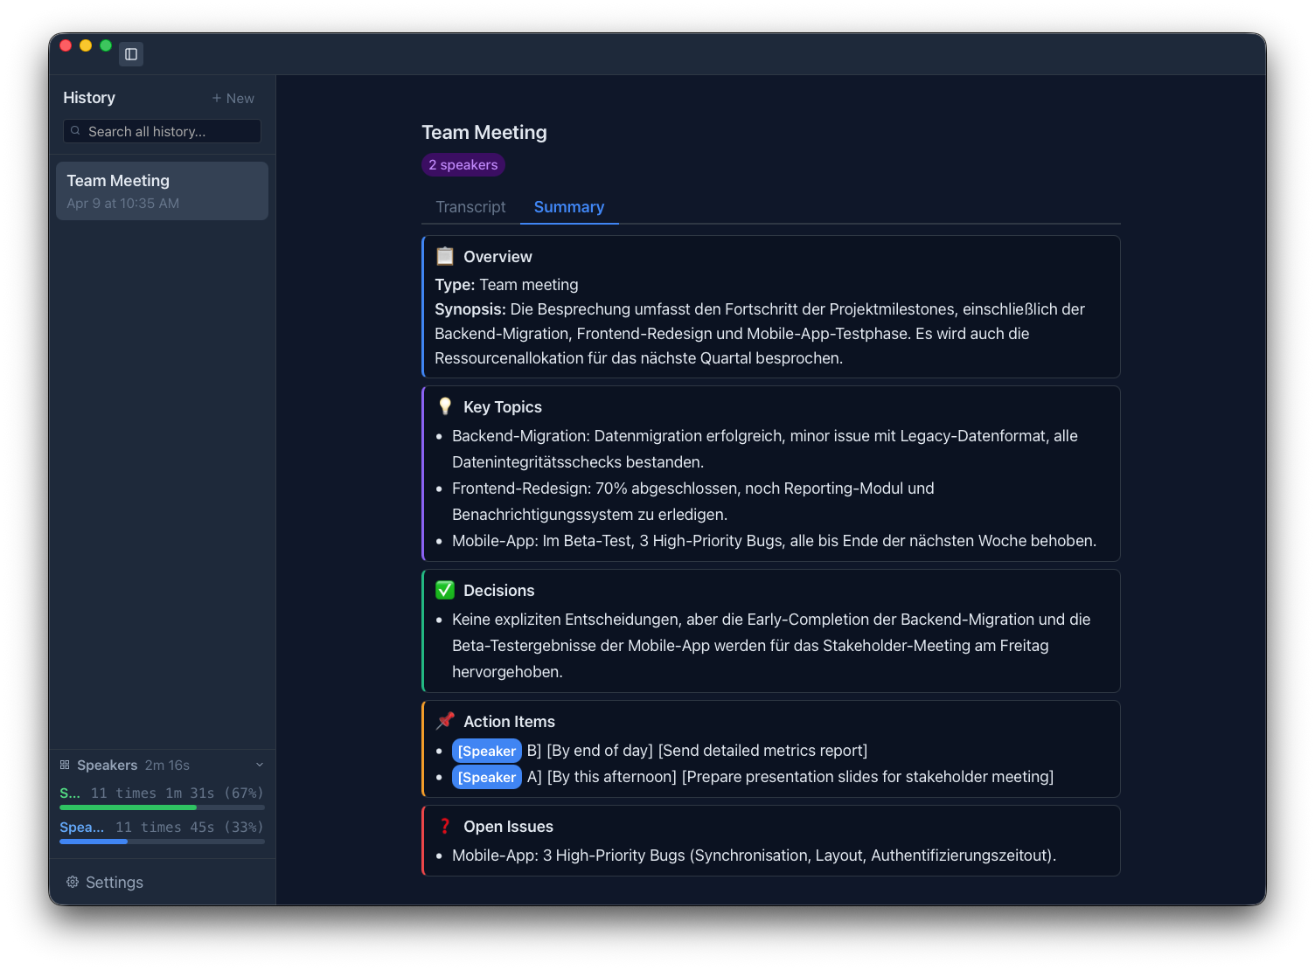Viewport: 1315px width, 970px height.
Task: Click the Action Items heading
Action: tap(510, 721)
